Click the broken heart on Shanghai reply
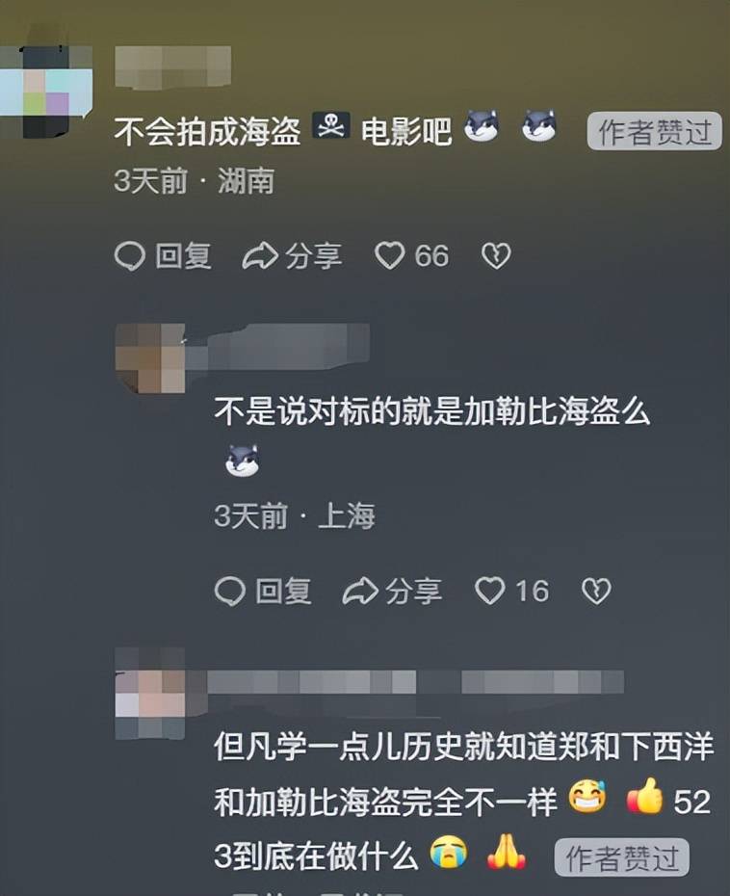This screenshot has width=730, height=896. tap(596, 591)
